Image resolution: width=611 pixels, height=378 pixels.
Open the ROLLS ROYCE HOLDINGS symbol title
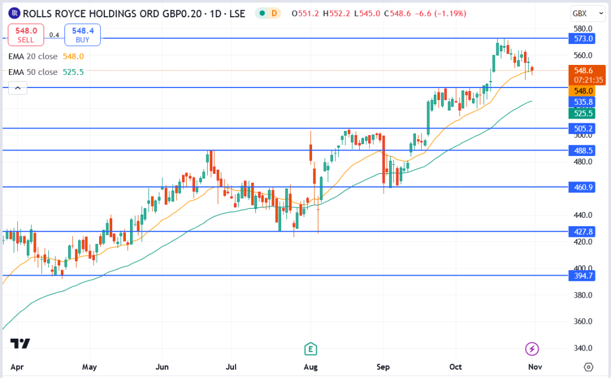point(134,14)
